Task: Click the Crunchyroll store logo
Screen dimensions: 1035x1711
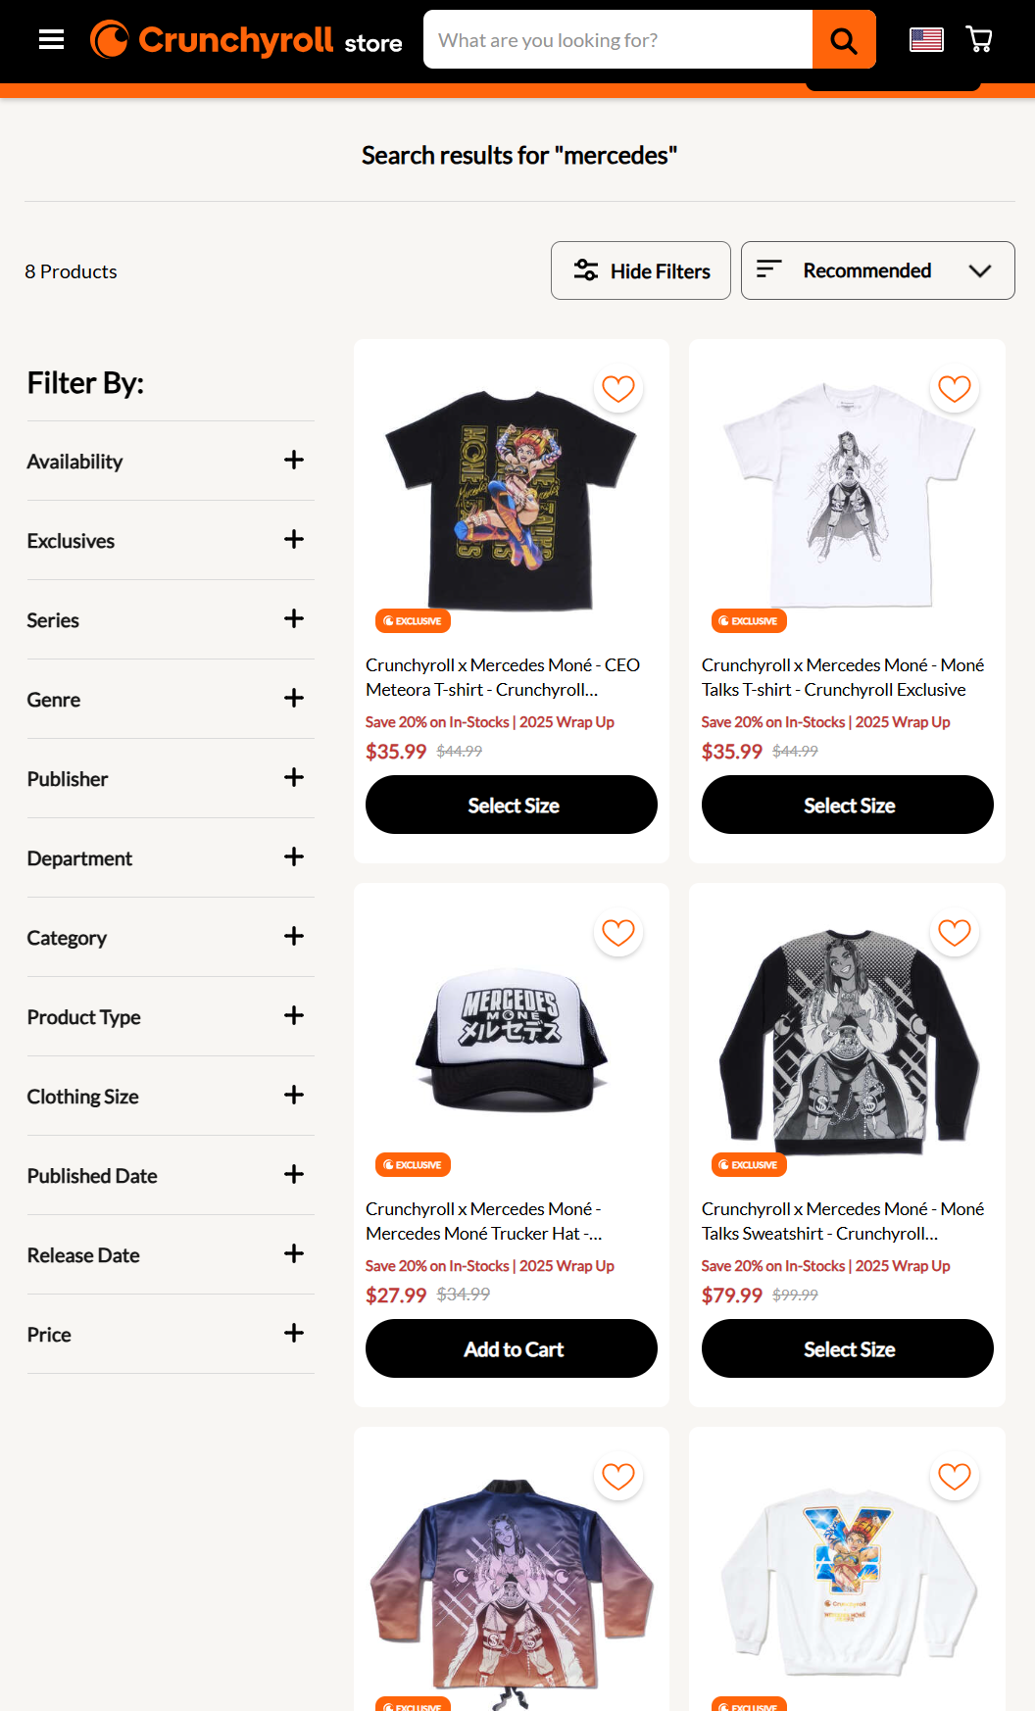Action: coord(246,39)
